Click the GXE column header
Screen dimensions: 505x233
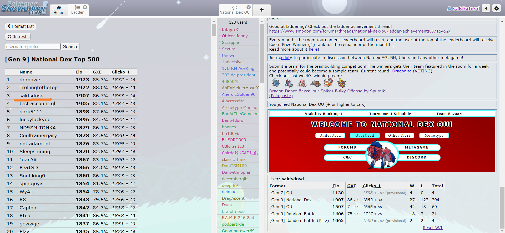[97, 72]
